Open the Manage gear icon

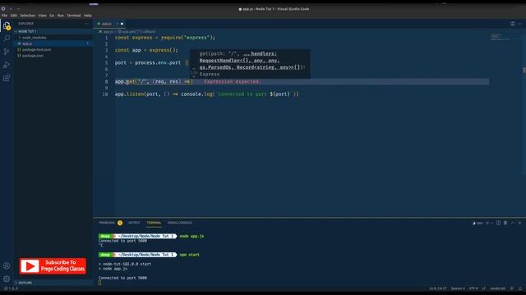pyautogui.click(x=7, y=279)
